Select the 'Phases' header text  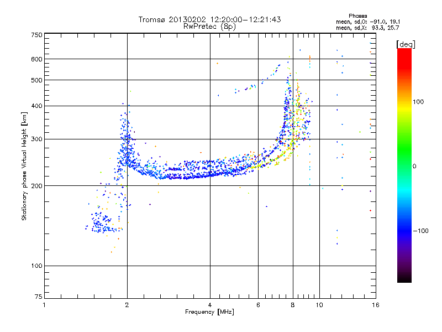coord(357,16)
